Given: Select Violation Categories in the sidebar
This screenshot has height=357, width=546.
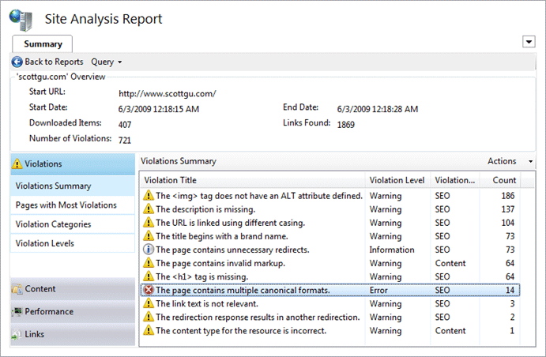Looking at the screenshot, I should [x=73, y=224].
